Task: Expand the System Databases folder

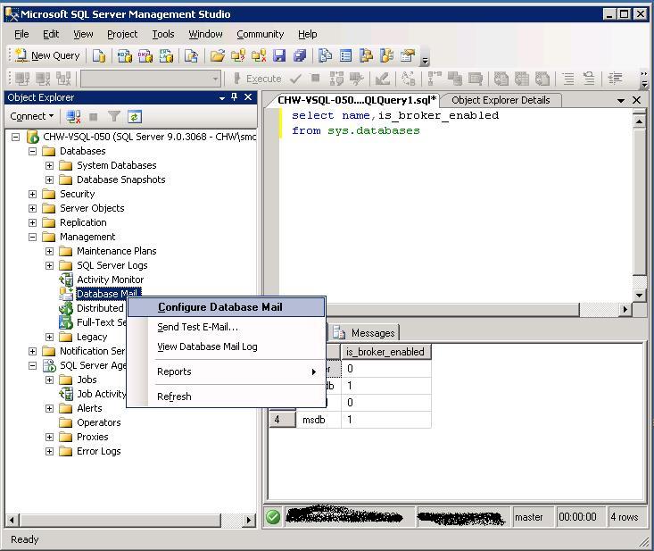Action: point(50,165)
